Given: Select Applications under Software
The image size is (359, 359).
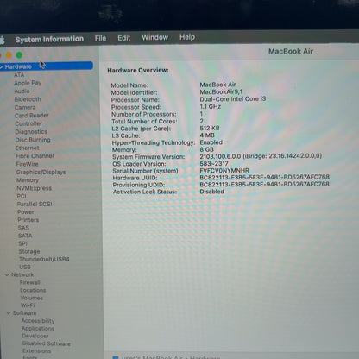Looking at the screenshot, I should pos(38,328).
